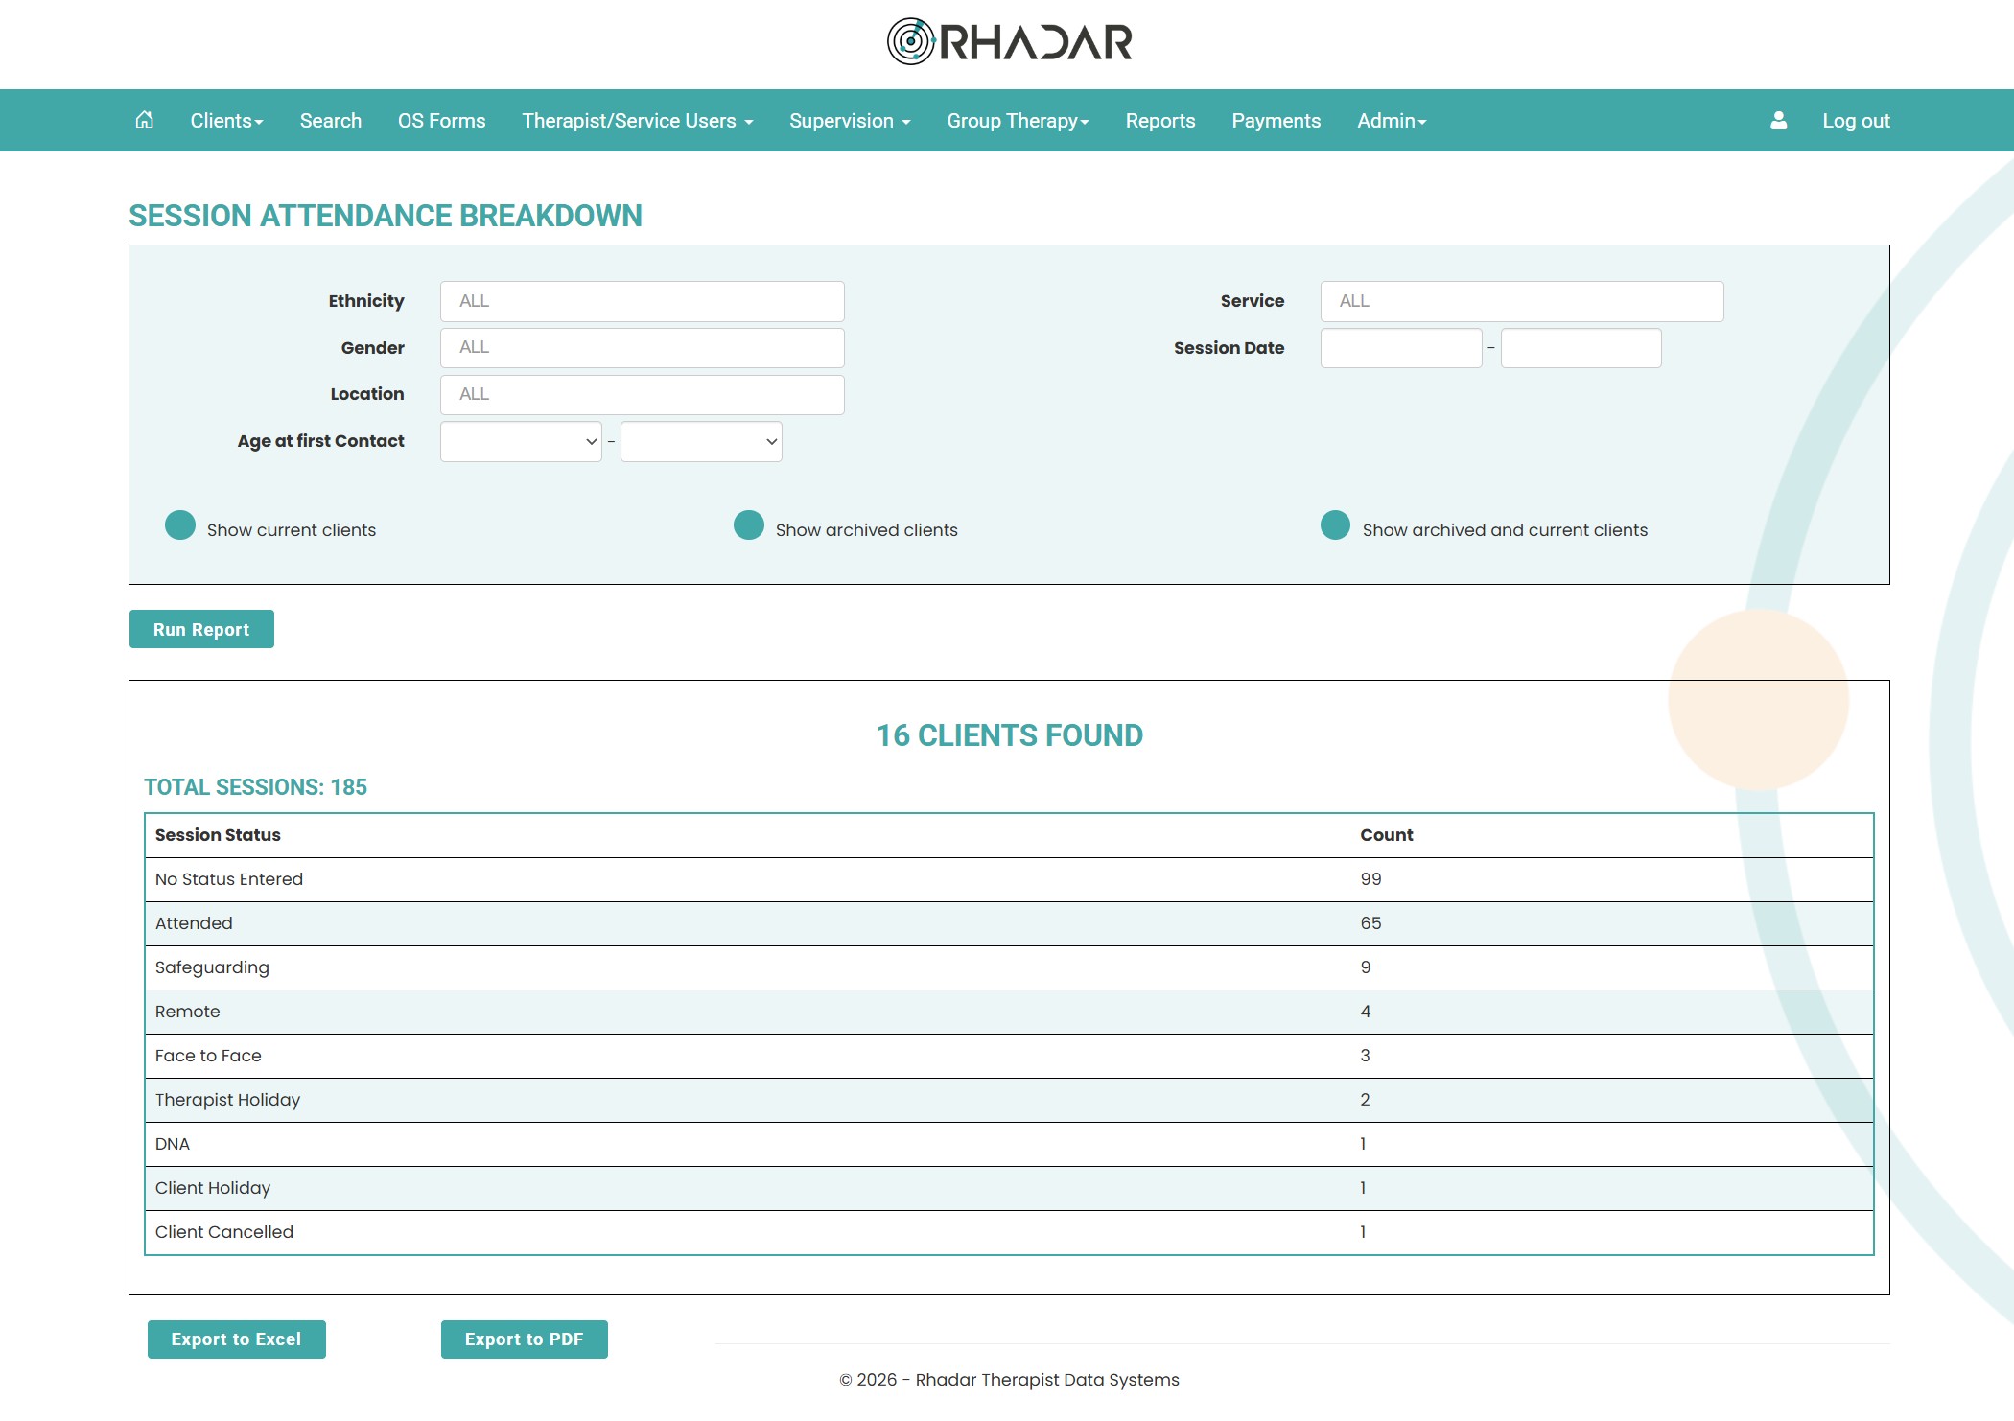Select the 'Attended' row label
Image resolution: width=2014 pixels, height=1421 pixels.
pos(194,923)
